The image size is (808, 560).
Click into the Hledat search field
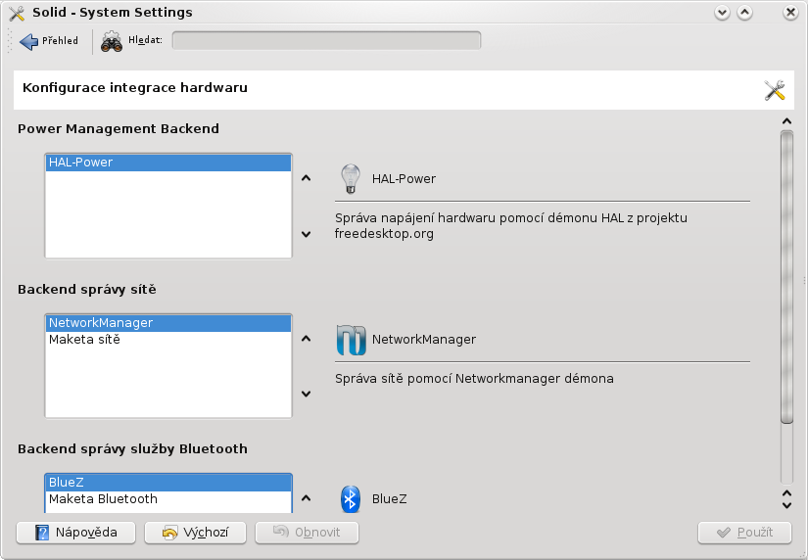[x=327, y=41]
